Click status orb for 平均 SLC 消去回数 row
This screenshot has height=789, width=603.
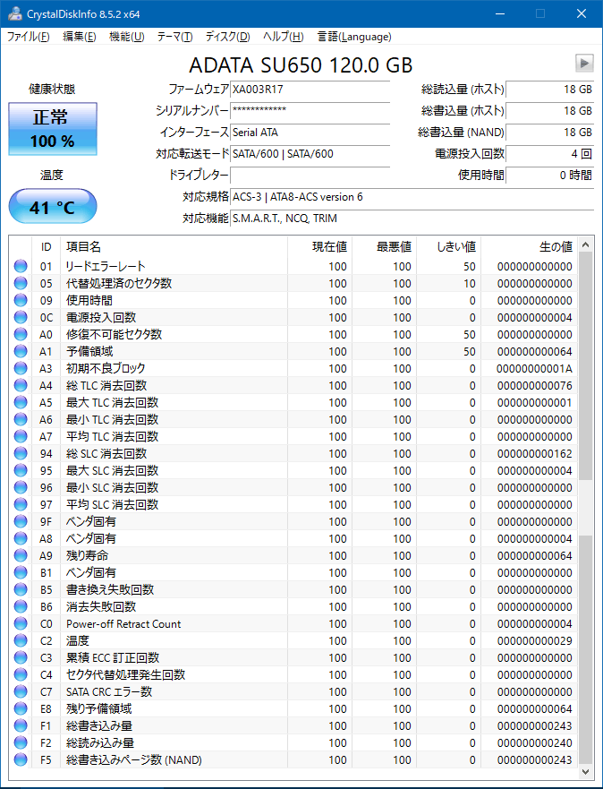(x=21, y=504)
